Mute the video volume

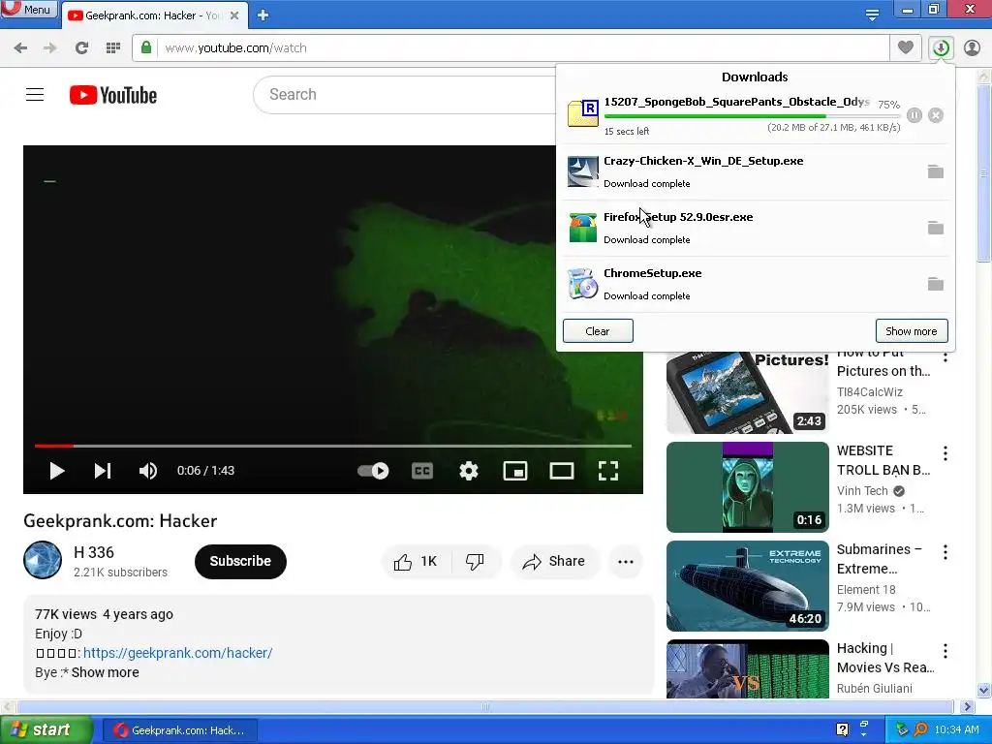click(148, 471)
